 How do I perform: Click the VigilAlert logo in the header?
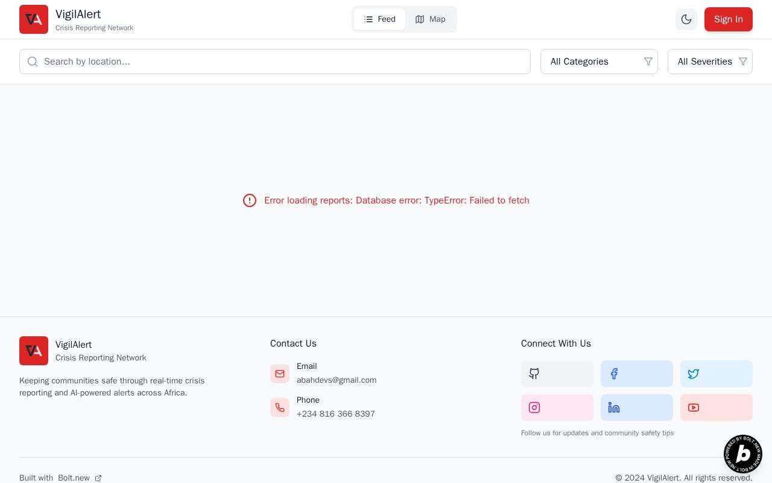(x=34, y=19)
